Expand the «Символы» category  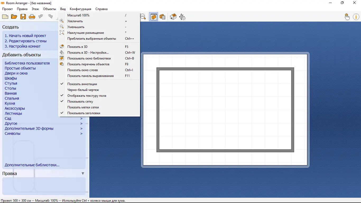(x=81, y=133)
